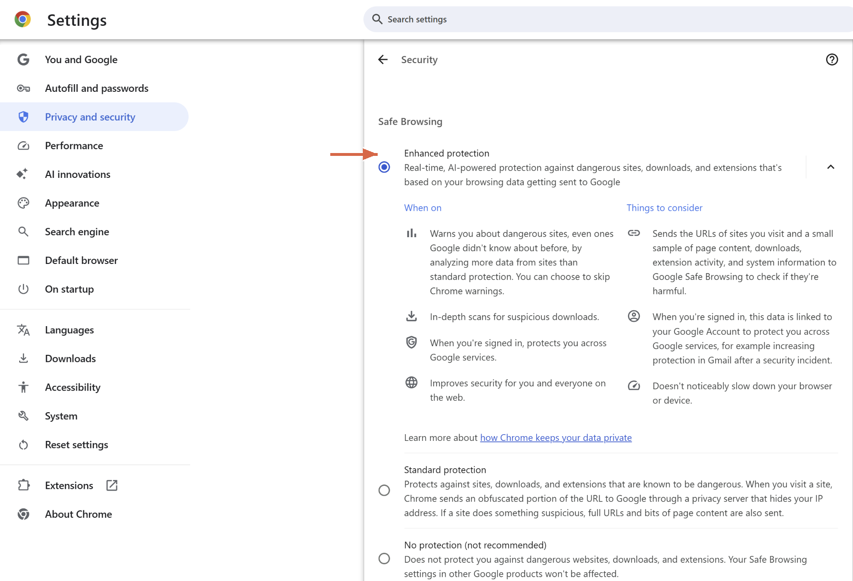Click the sparkle icon for AI innovations

point(22,174)
